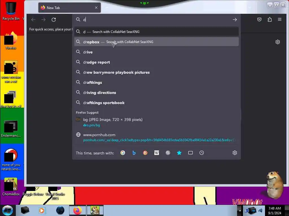The image size is (289, 216).
Task: Search this time with DuckDuckGo
Action: [145, 153]
